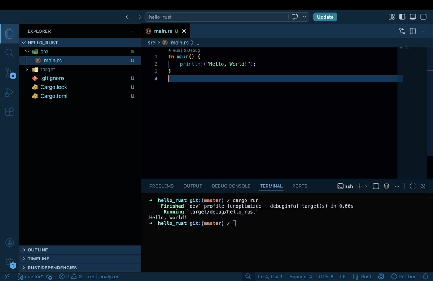Add a new terminal with plus icon

click(x=360, y=186)
